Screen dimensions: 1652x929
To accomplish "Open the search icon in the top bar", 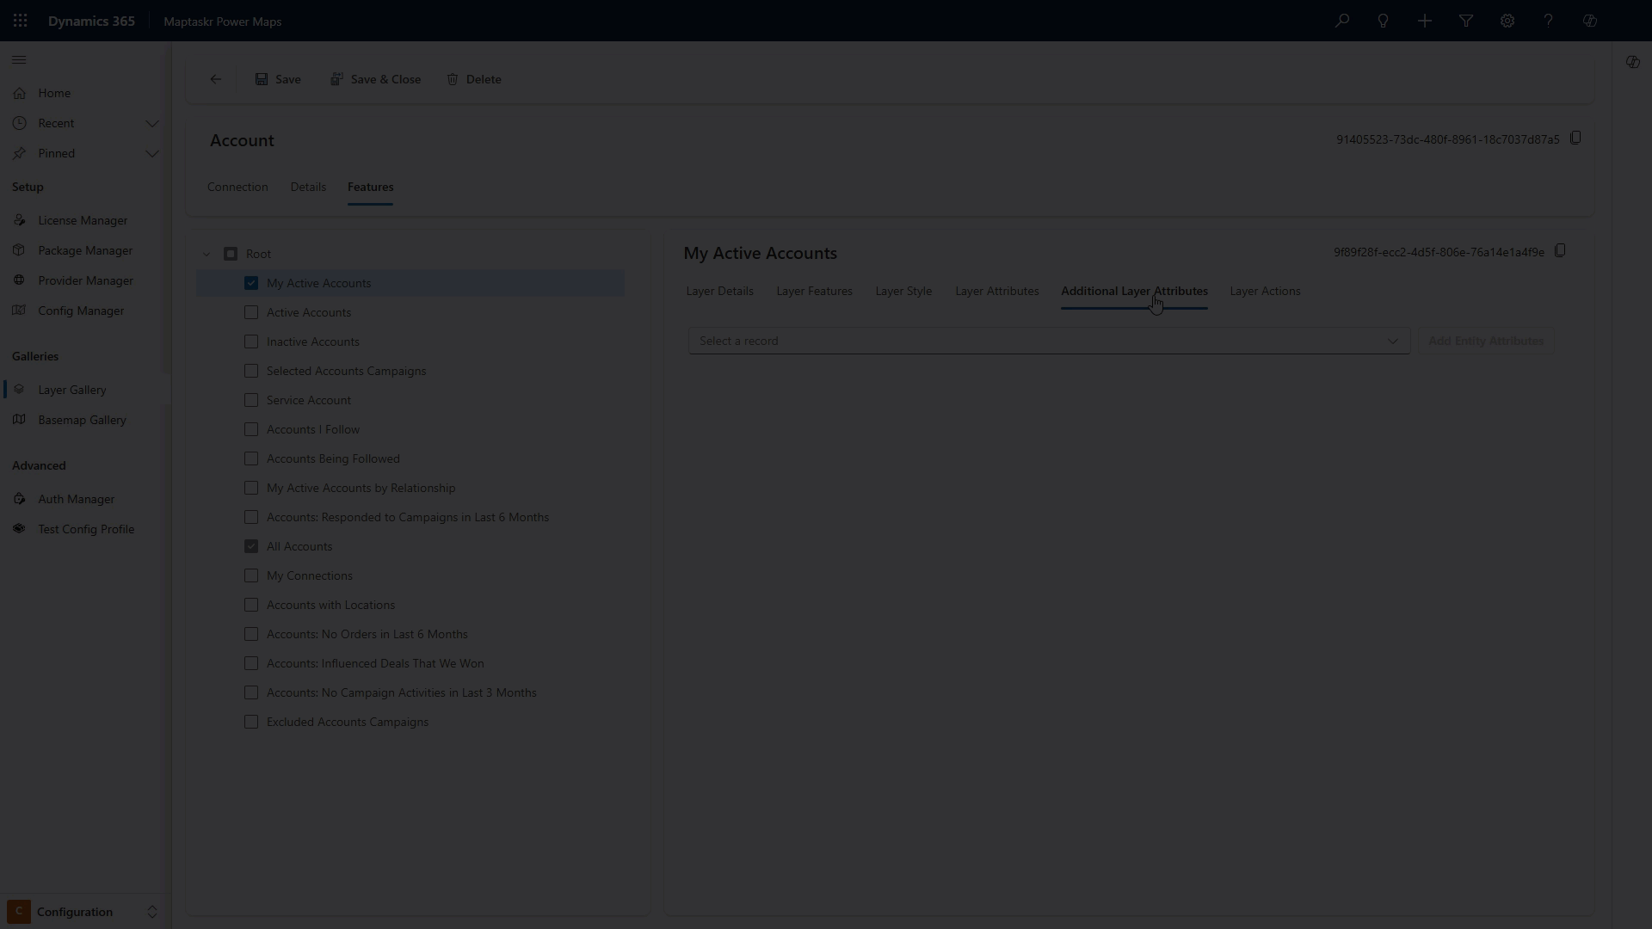I will [x=1342, y=21].
